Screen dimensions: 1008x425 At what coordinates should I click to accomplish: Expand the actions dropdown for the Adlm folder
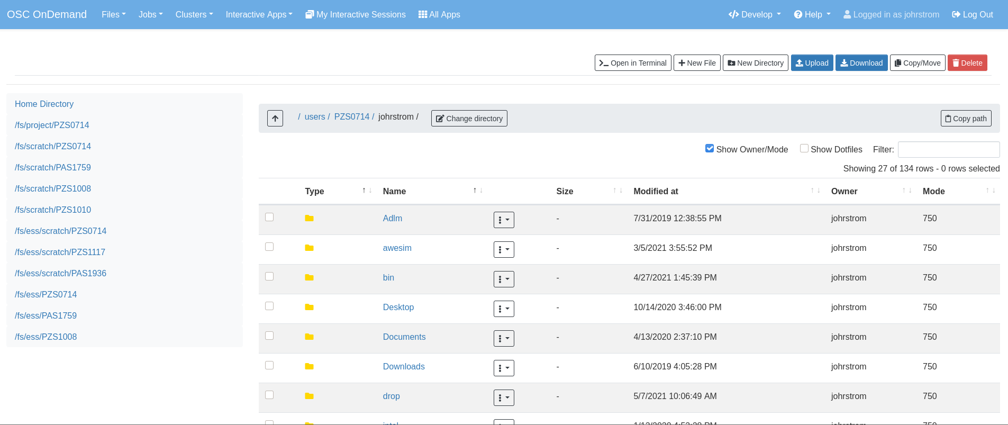coord(503,220)
